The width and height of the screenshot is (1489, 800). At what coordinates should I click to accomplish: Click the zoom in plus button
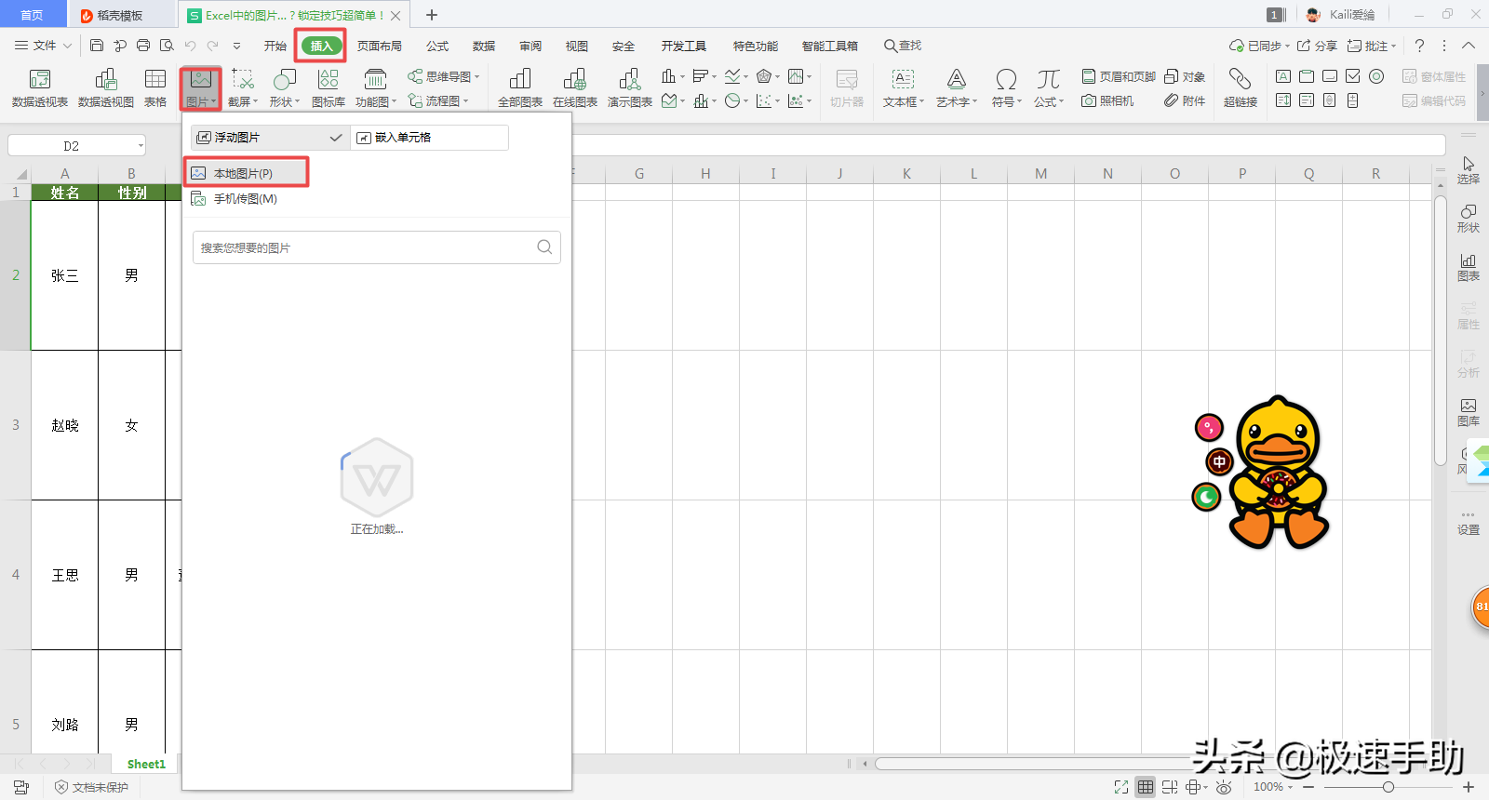pos(1469,787)
